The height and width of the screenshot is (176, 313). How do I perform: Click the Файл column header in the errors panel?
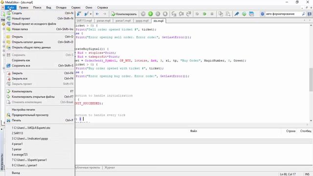pyautogui.click(x=194, y=131)
